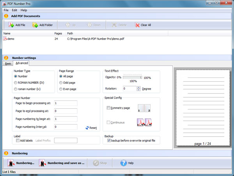
Task: Click the Label Prefix input field
Action: tap(66, 141)
